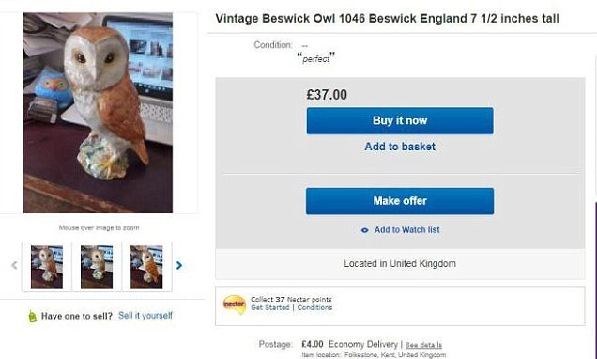Click the eye icon beside Watch list
The image size is (597, 359).
coord(364,230)
